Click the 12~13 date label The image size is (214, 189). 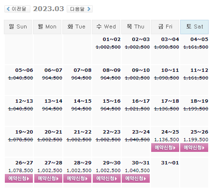(24, 101)
